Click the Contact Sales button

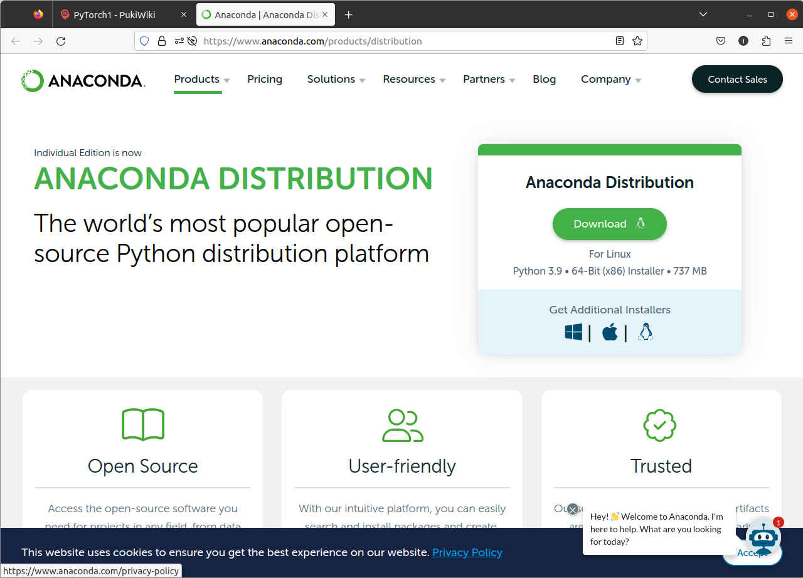pos(737,79)
